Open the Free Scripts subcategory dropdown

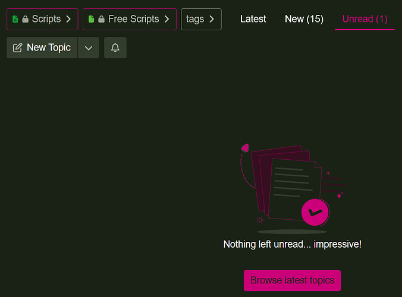tap(130, 19)
